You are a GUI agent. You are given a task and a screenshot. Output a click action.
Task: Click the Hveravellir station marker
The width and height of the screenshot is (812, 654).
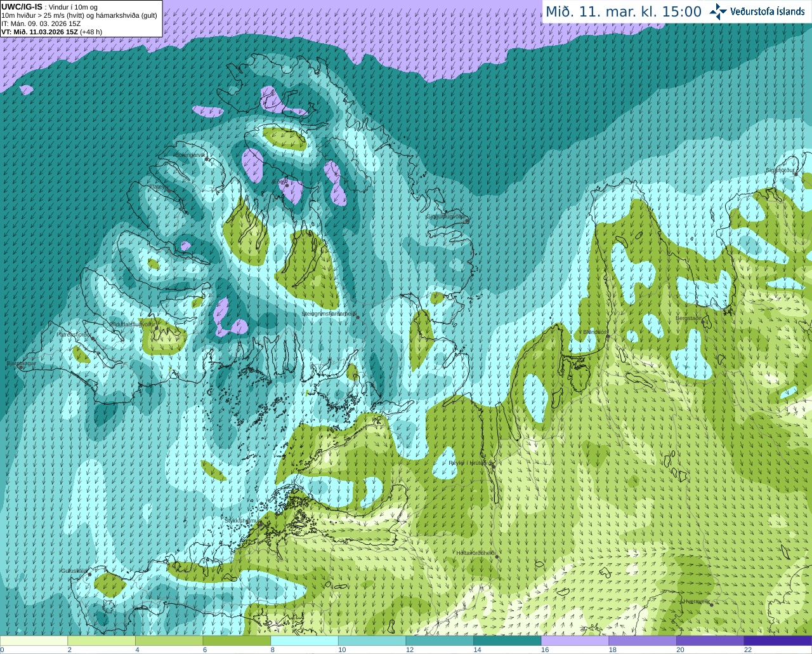(x=712, y=604)
